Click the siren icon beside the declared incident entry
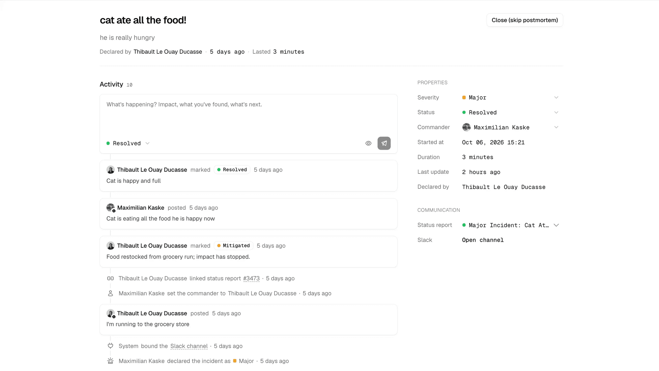Viewport: 659px width, 371px height. [x=110, y=361]
